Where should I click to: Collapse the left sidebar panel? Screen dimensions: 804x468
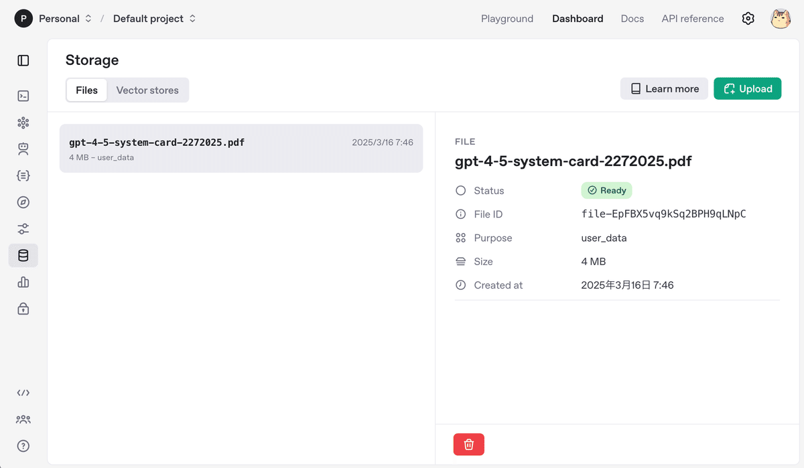[23, 60]
